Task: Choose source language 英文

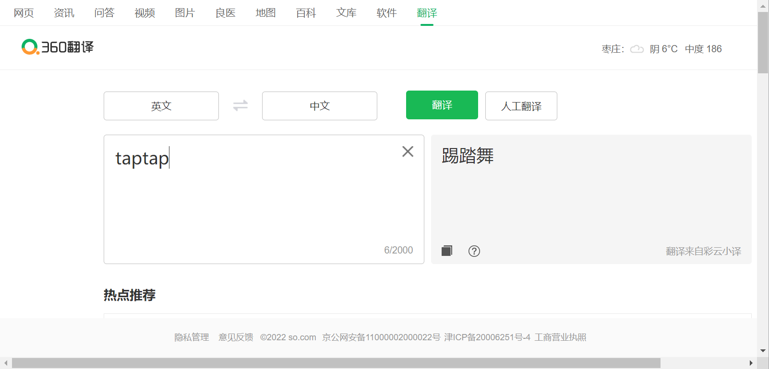Action: [161, 106]
